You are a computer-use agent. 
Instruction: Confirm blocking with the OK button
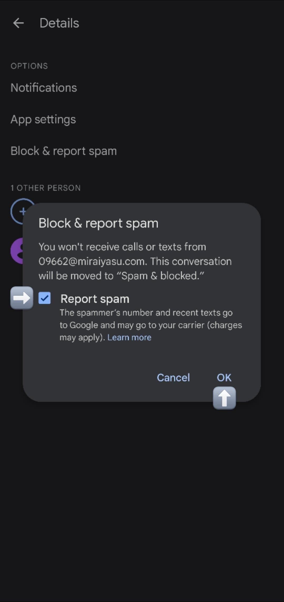224,378
